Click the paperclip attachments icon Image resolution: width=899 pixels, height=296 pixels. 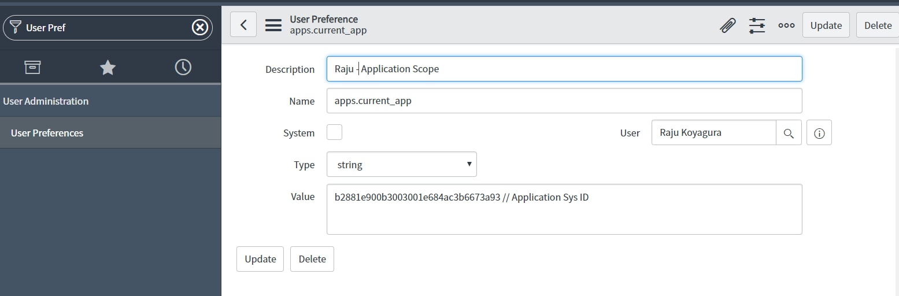(x=727, y=25)
